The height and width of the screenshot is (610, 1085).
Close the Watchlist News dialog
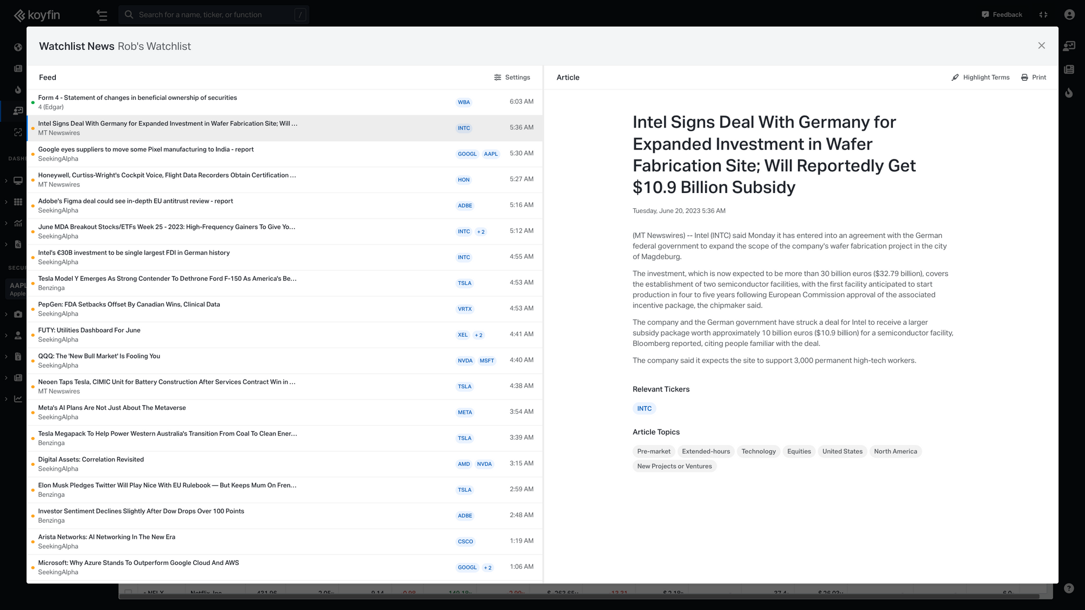1042,46
